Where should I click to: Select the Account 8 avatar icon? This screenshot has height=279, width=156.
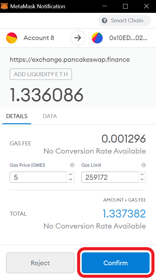[x=12, y=38]
